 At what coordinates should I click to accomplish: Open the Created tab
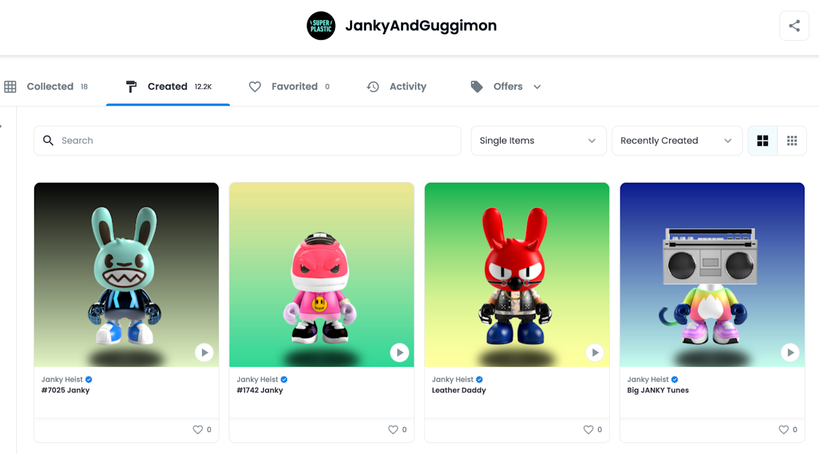(168, 87)
